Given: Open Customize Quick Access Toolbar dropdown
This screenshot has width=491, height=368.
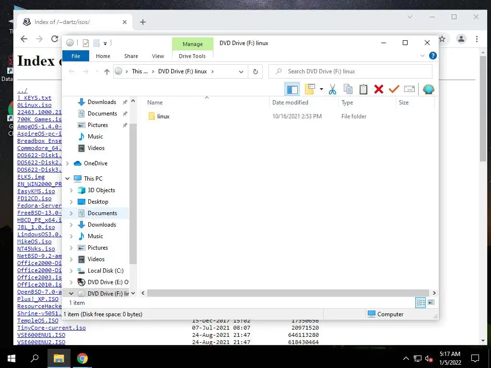Looking at the screenshot, I should tap(105, 43).
